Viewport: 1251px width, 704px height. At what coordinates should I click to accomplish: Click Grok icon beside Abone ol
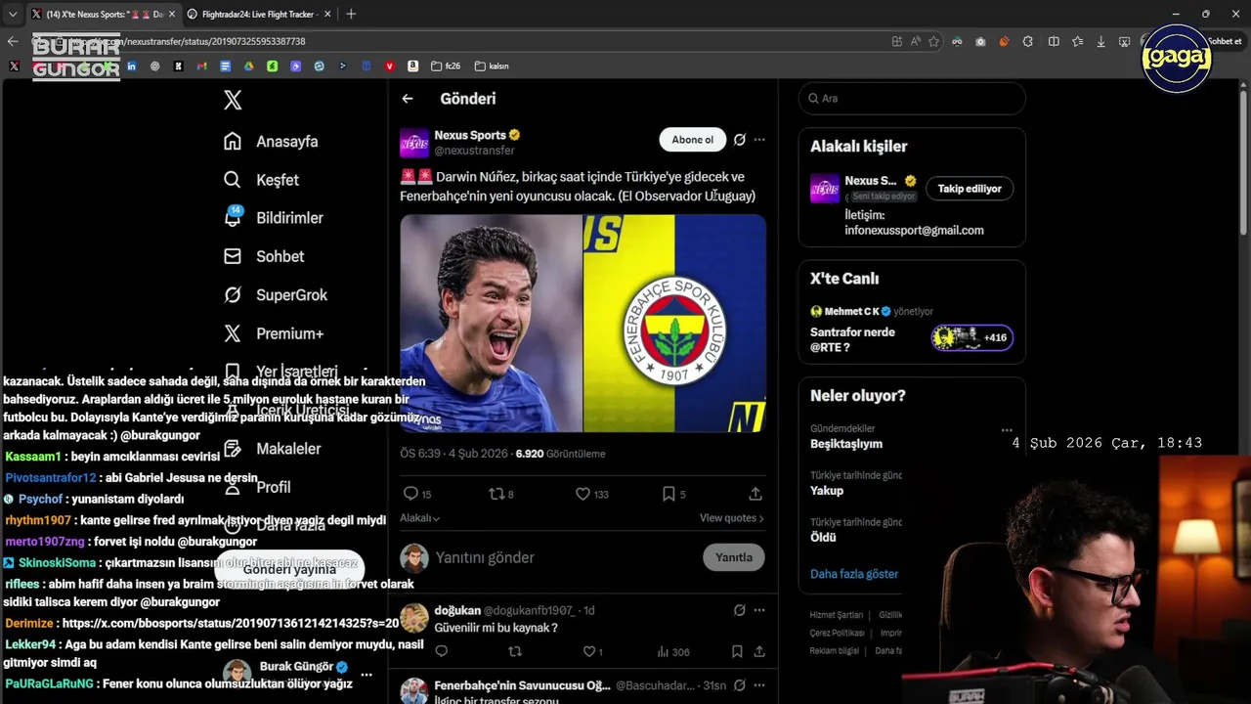[x=740, y=140]
